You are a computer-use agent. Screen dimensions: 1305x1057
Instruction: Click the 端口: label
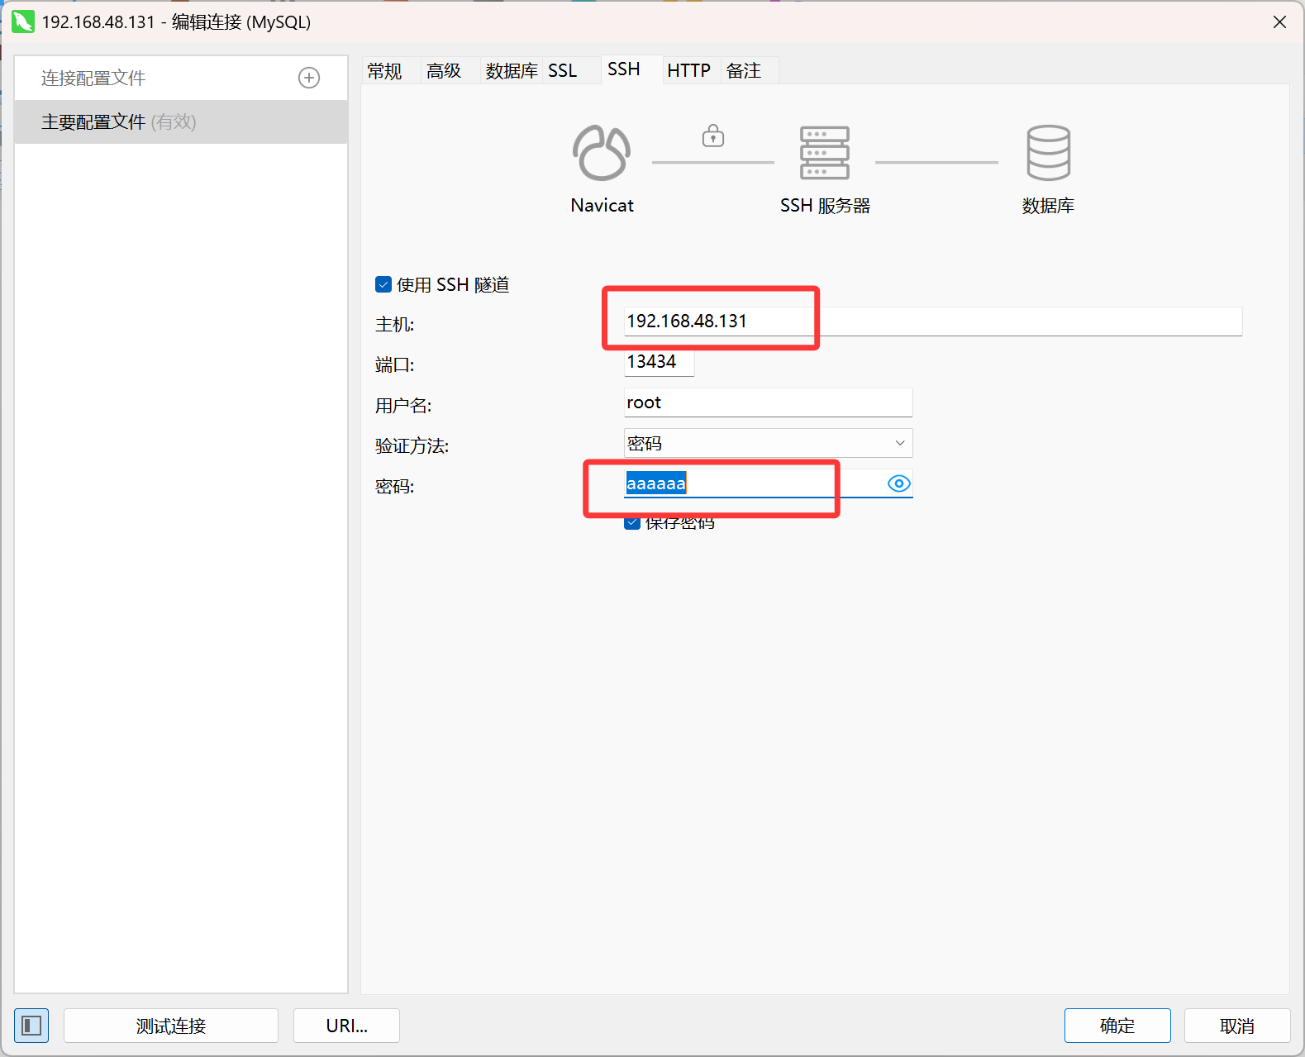(394, 365)
